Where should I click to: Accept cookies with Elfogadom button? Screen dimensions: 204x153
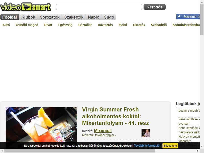pos(170,146)
